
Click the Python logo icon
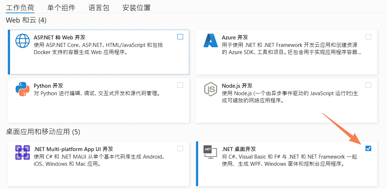pyautogui.click(x=23, y=89)
